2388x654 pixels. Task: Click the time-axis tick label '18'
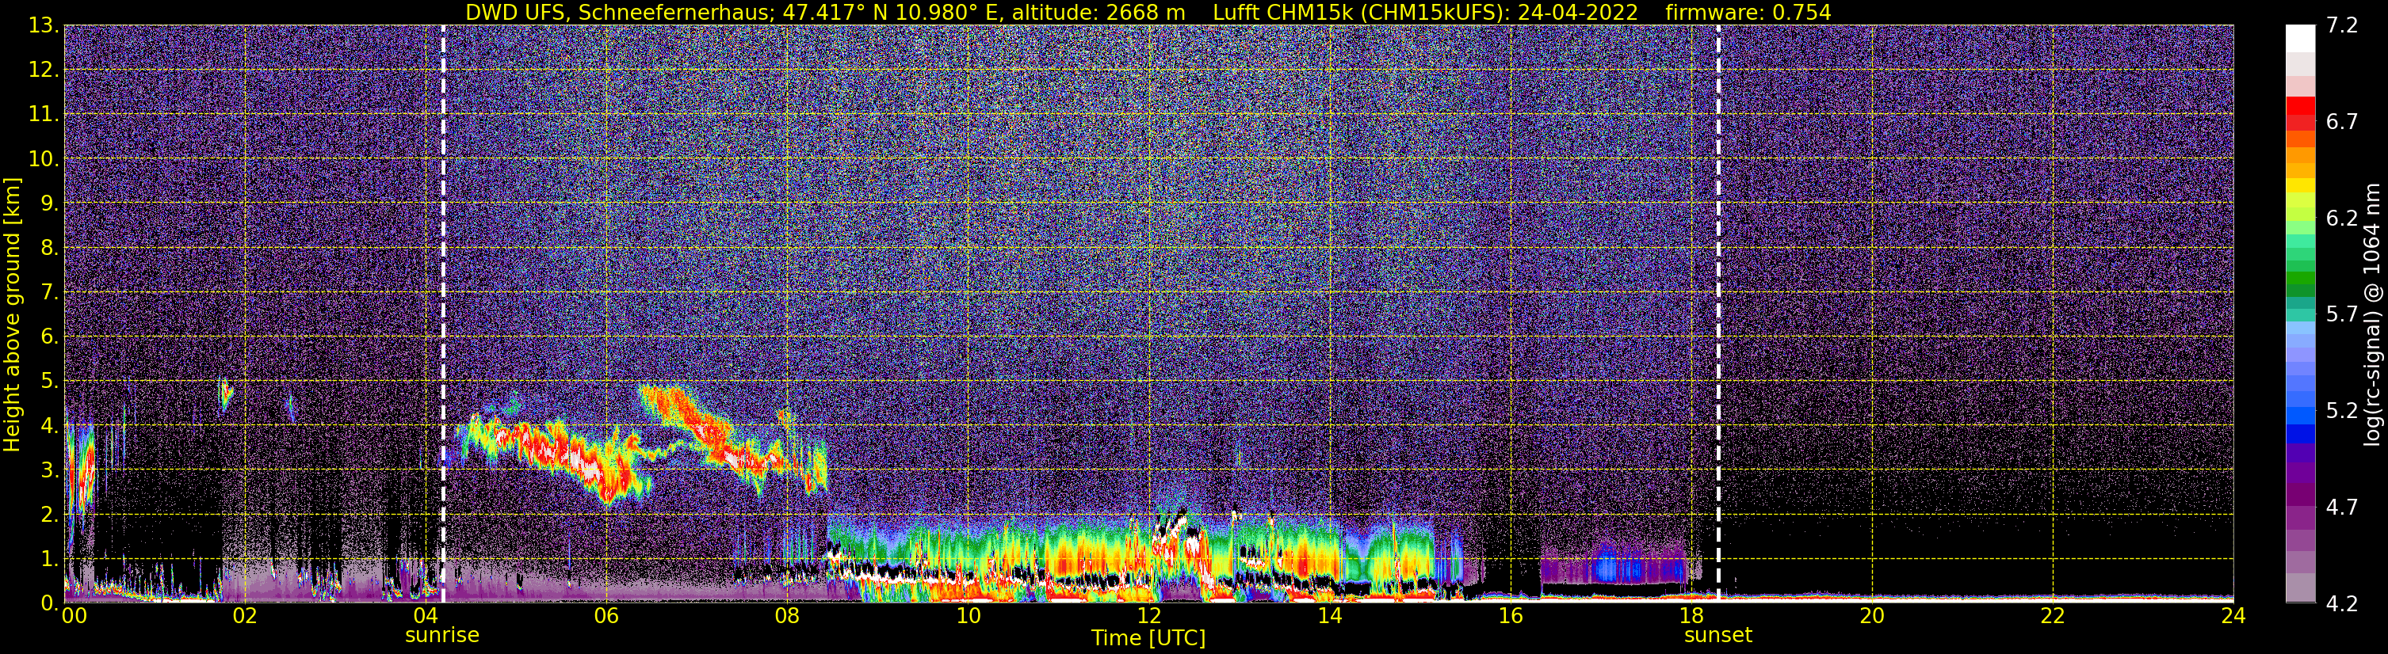click(x=1691, y=616)
